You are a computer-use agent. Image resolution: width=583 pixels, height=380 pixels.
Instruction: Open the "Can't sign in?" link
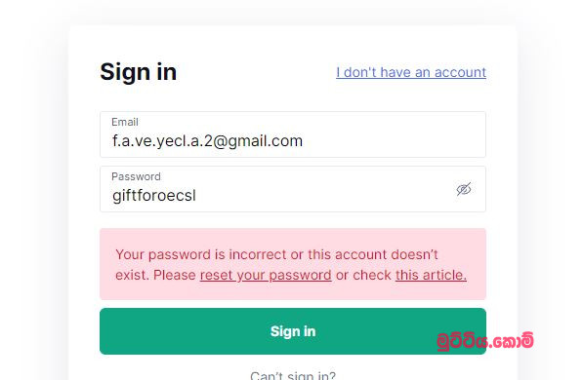click(x=293, y=375)
